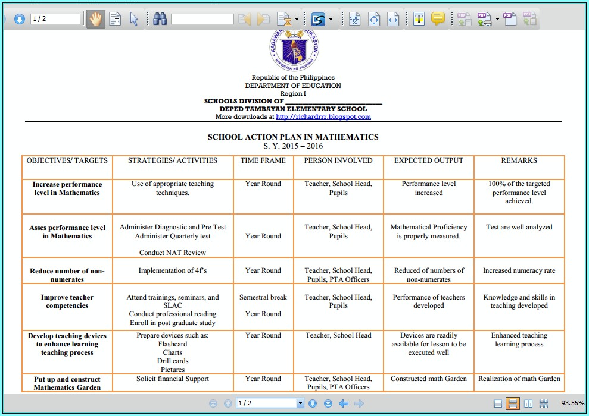Choose the arrow pointer tool
This screenshot has width=589, height=416.
pos(134,19)
